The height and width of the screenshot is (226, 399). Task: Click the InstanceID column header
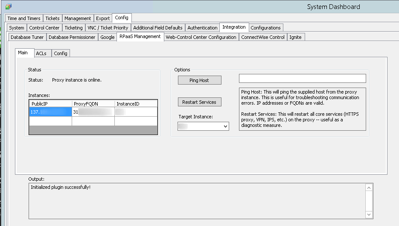(x=136, y=104)
